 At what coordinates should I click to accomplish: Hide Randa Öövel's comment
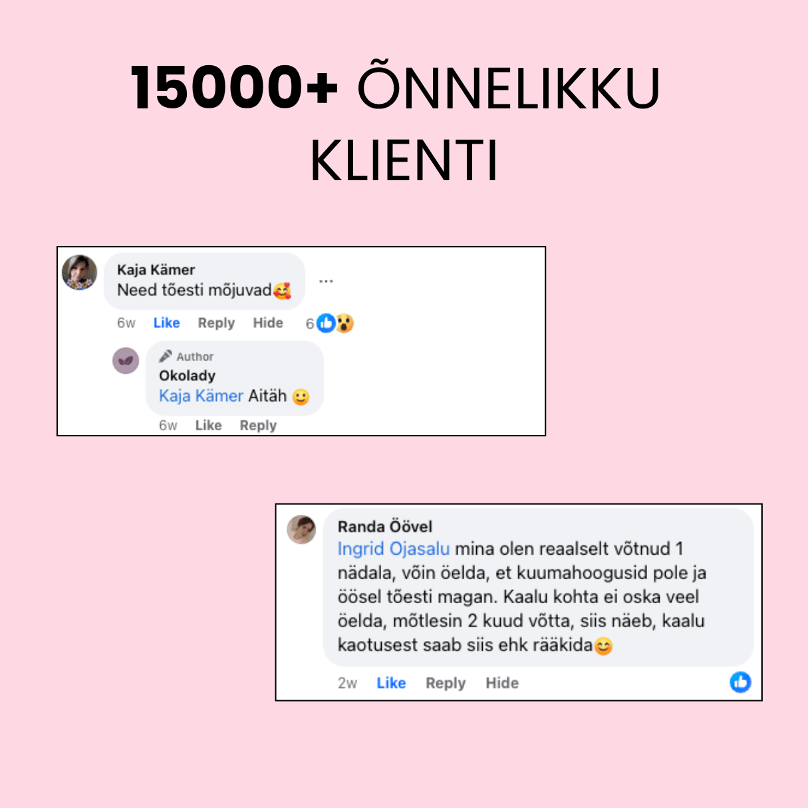(502, 683)
